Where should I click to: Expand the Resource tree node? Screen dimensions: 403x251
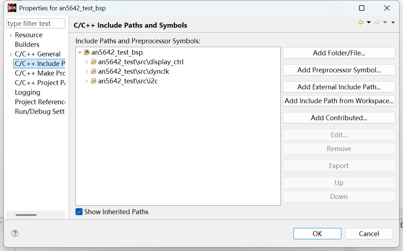click(x=11, y=35)
